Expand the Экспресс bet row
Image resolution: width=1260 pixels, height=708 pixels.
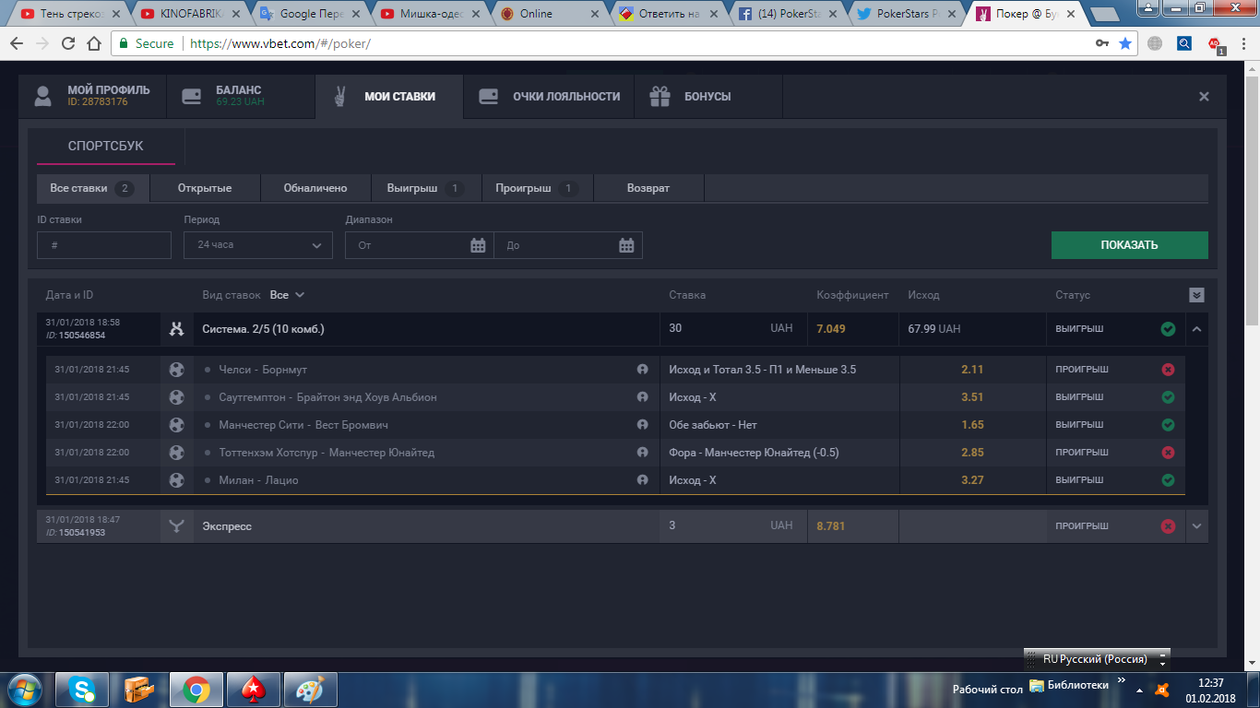pyautogui.click(x=1196, y=526)
